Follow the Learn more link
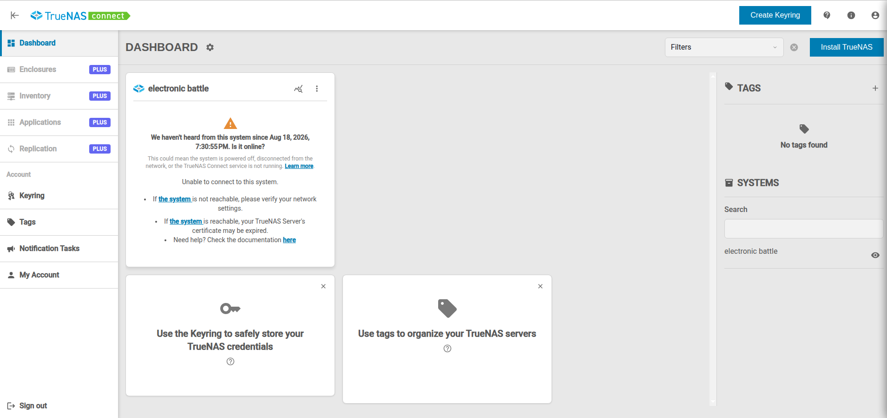 [x=299, y=166]
